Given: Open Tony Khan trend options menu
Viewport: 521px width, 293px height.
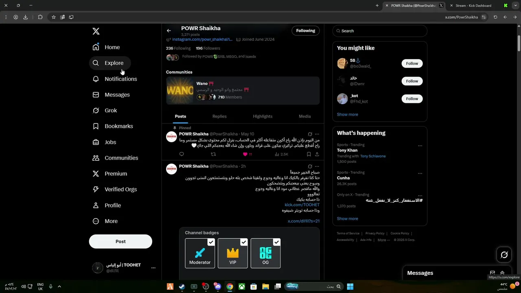Looking at the screenshot, I should point(420,146).
